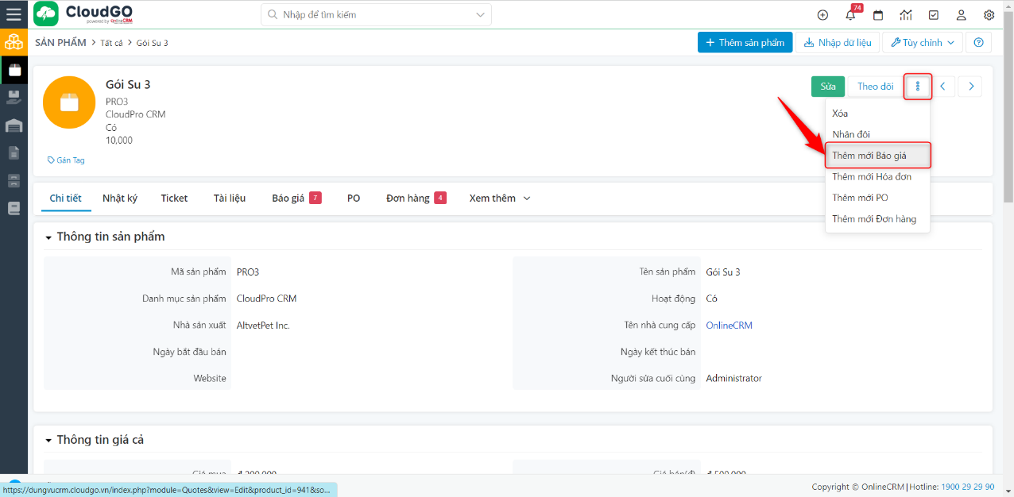Go to the previous product record arrow
Screen dimensions: 1014x497
[x=942, y=87]
